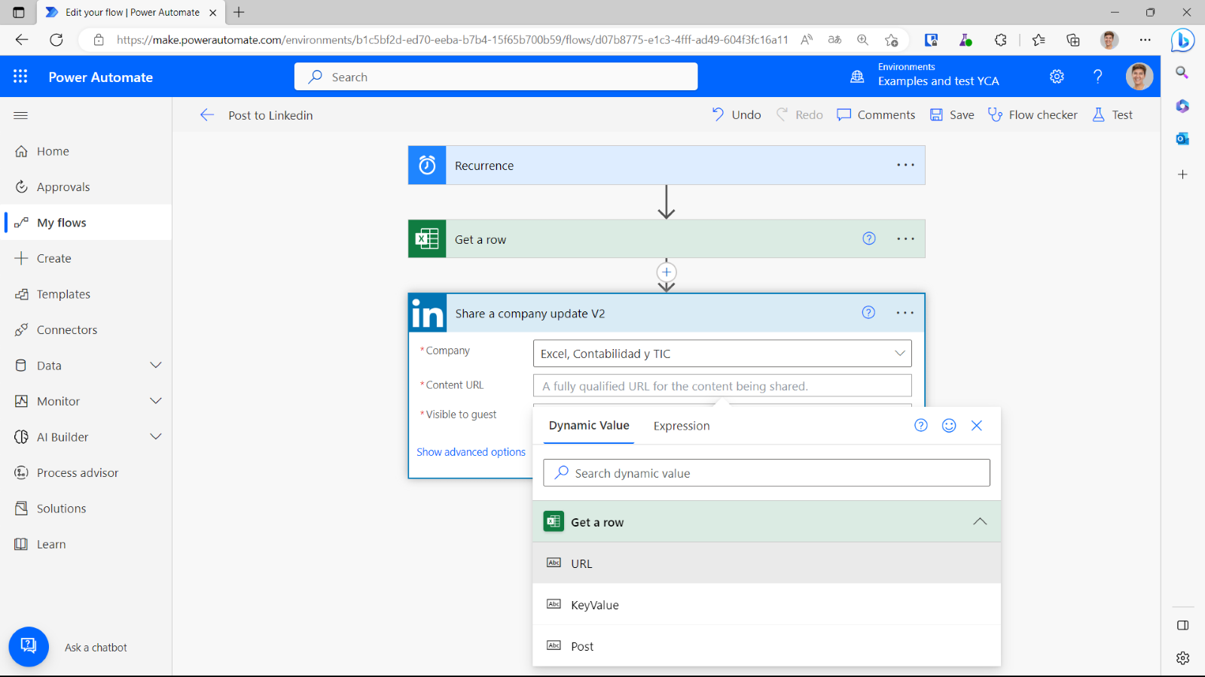This screenshot has width=1205, height=677.
Task: Open the help question mark in header
Action: [x=1097, y=77]
